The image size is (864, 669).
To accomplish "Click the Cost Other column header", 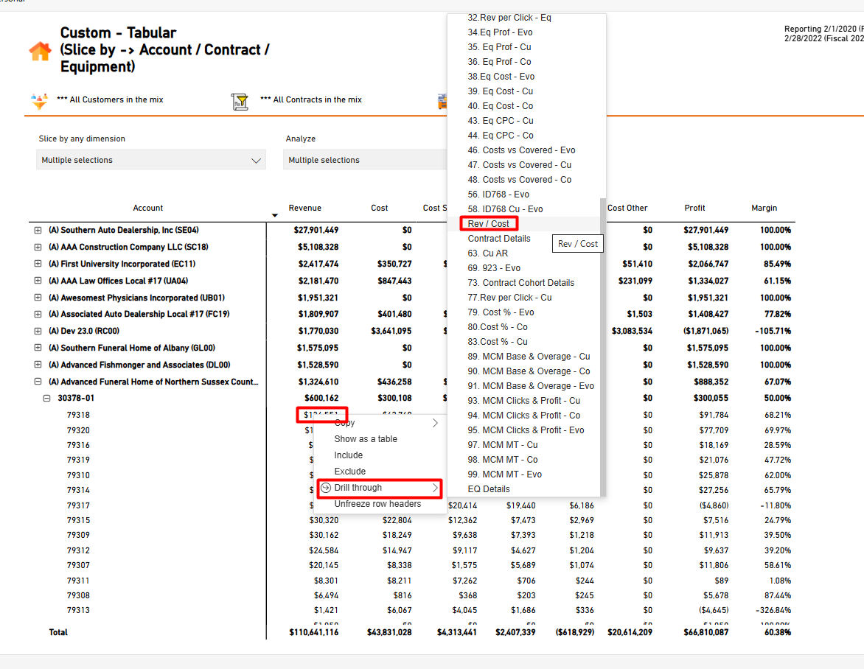I will coord(627,208).
